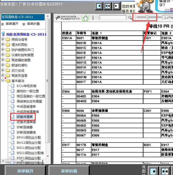Viewport: 173px width, 175px height.
Task: Click the 照明与信号 folder icon
Action: point(8,39)
